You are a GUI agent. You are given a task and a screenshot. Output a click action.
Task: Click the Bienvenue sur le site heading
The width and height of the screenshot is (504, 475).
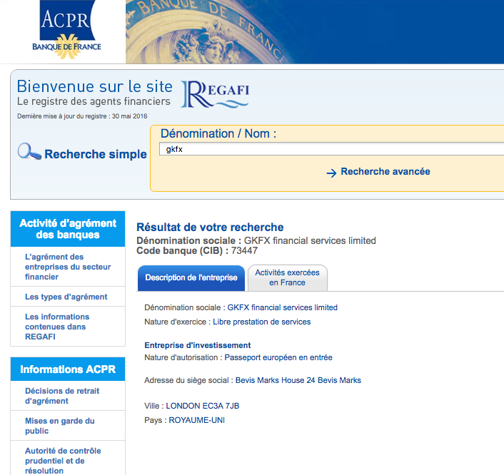[x=94, y=87]
